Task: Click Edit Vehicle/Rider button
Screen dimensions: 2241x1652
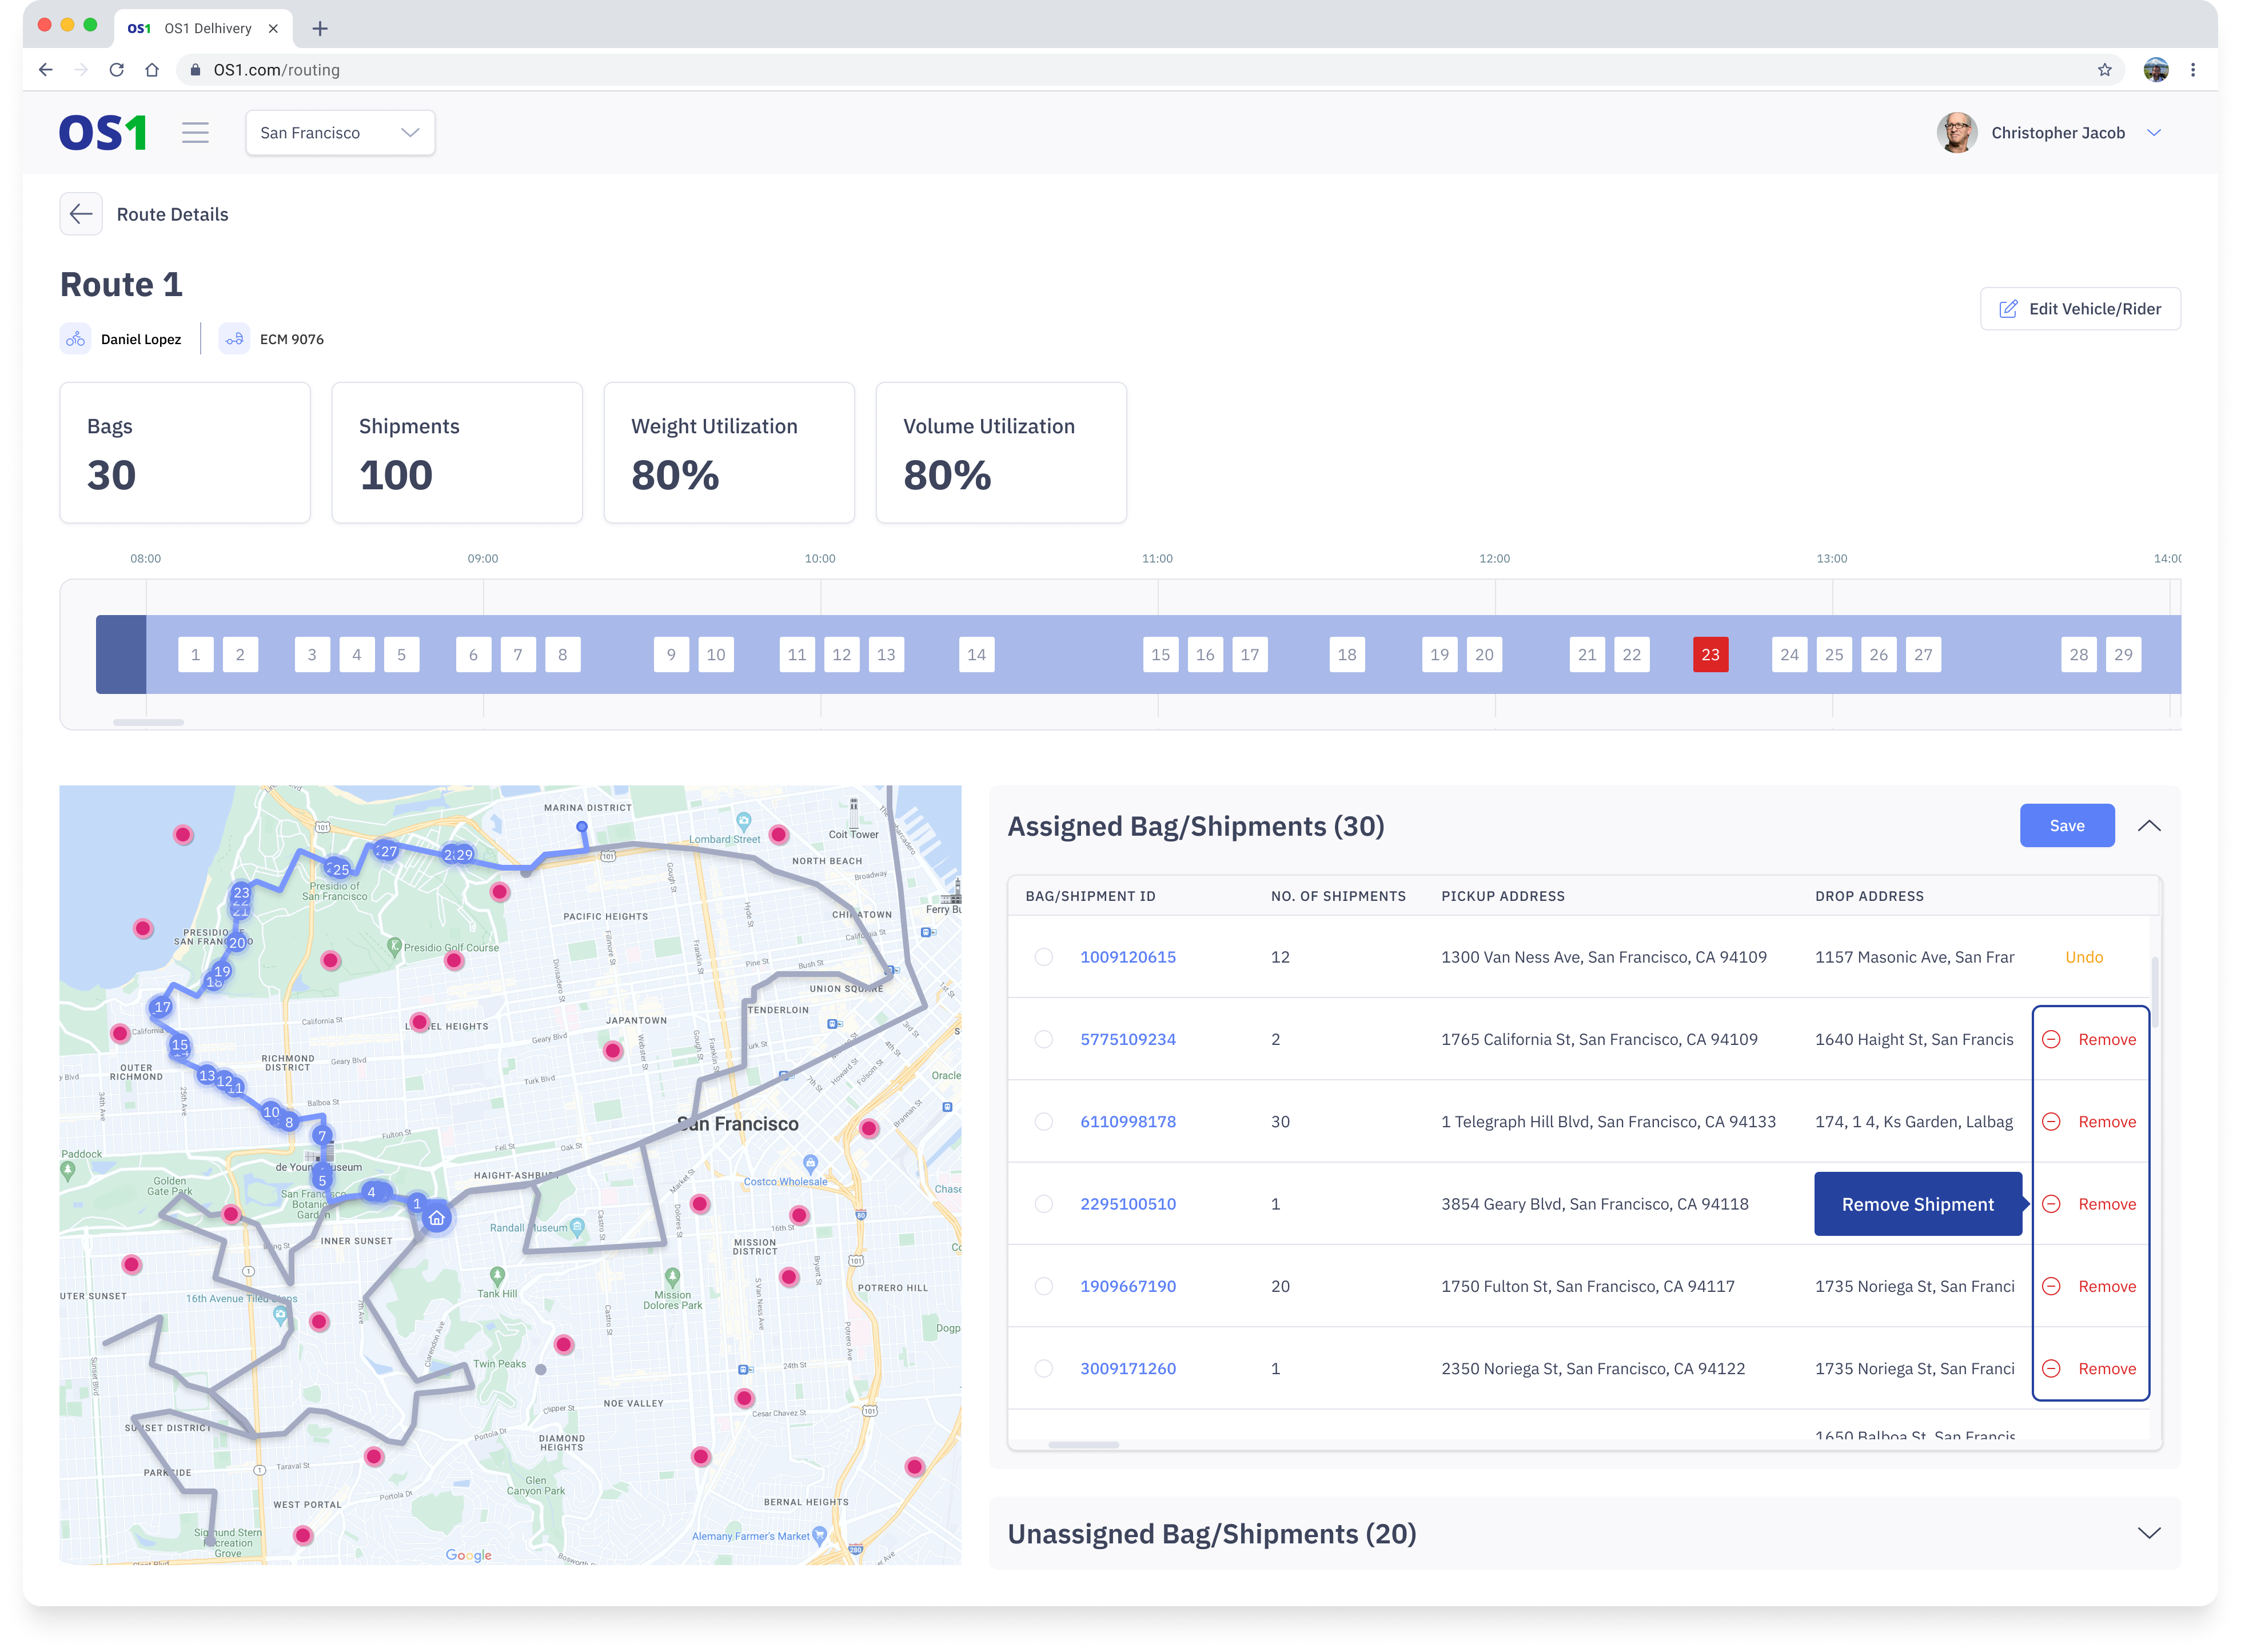Action: point(2080,309)
